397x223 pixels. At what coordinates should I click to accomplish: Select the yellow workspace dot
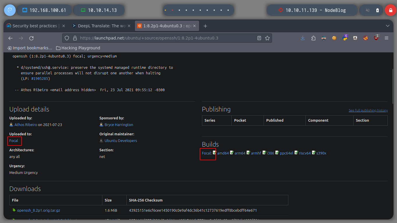165,10
